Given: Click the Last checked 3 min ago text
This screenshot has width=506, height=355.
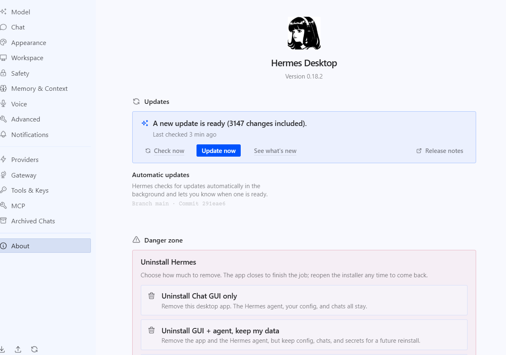Looking at the screenshot, I should point(185,135).
